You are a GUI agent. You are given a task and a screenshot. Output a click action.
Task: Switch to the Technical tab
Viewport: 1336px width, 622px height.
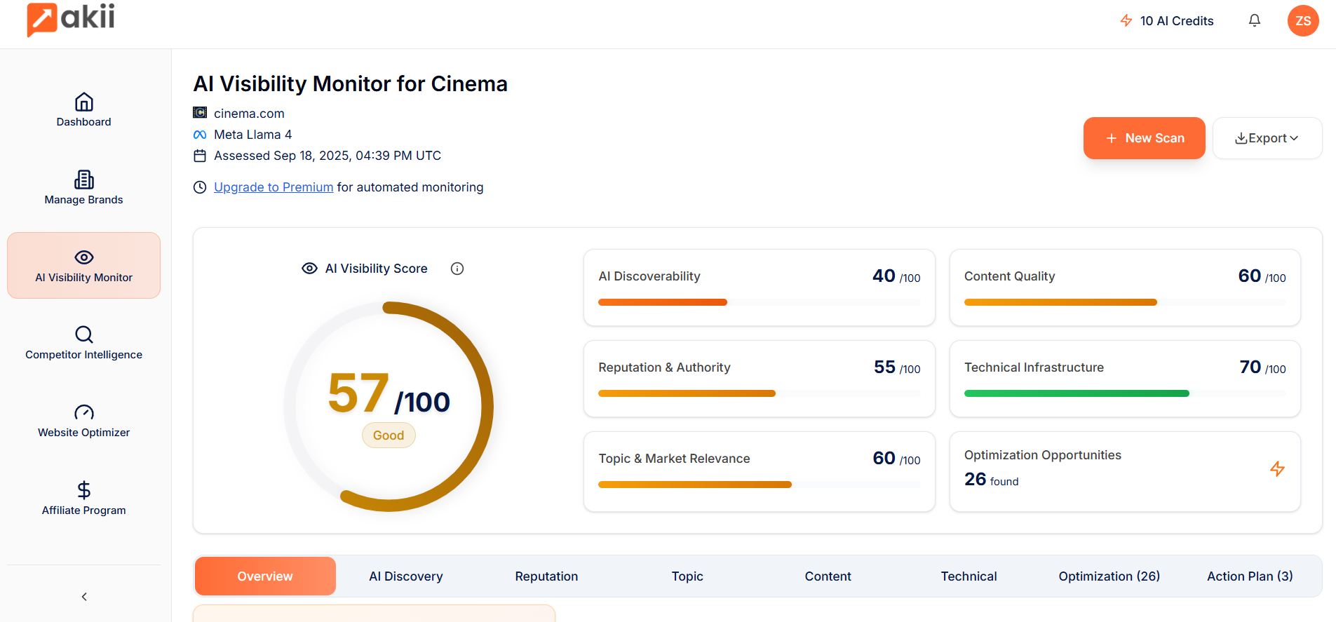[x=968, y=576]
